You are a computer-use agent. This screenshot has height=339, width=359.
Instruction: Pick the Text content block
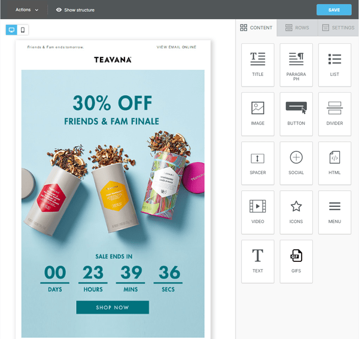[257, 261]
